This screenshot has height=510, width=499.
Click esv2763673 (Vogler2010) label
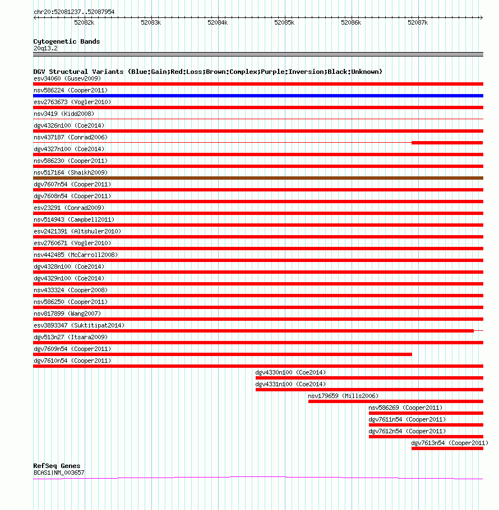click(72, 102)
